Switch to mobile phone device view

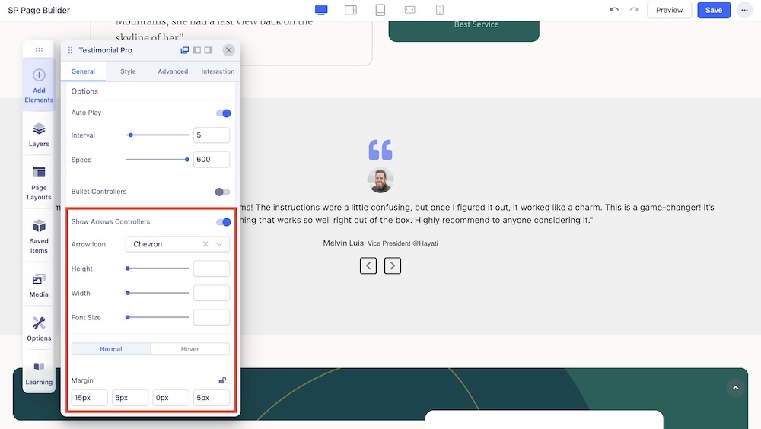click(x=440, y=10)
